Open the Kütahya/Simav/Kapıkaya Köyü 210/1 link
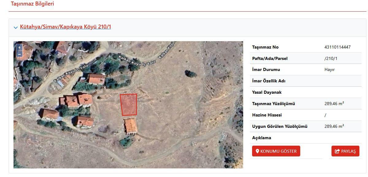This screenshot has height=177, width=368. 65,27
